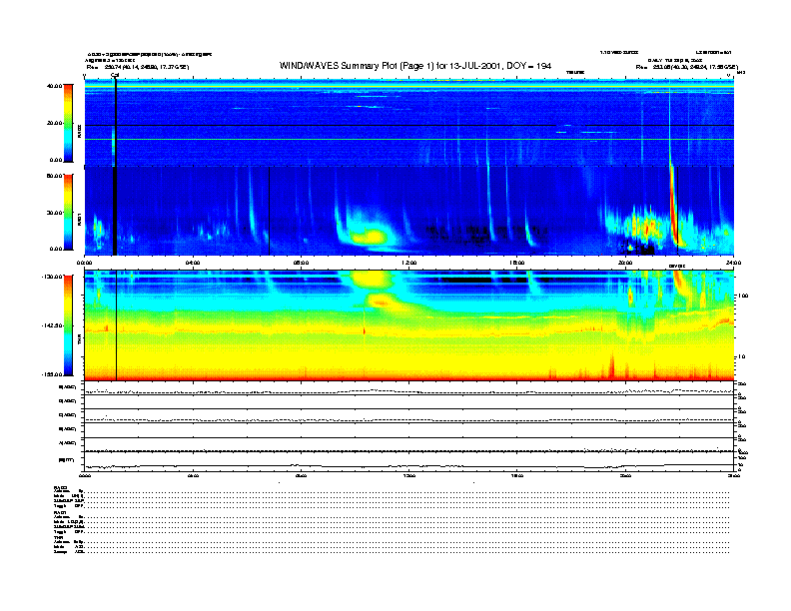Viewport: 791px width, 611px height.
Task: Click the yellow emission blob in RAD1 near 10:00
Action: [x=370, y=236]
